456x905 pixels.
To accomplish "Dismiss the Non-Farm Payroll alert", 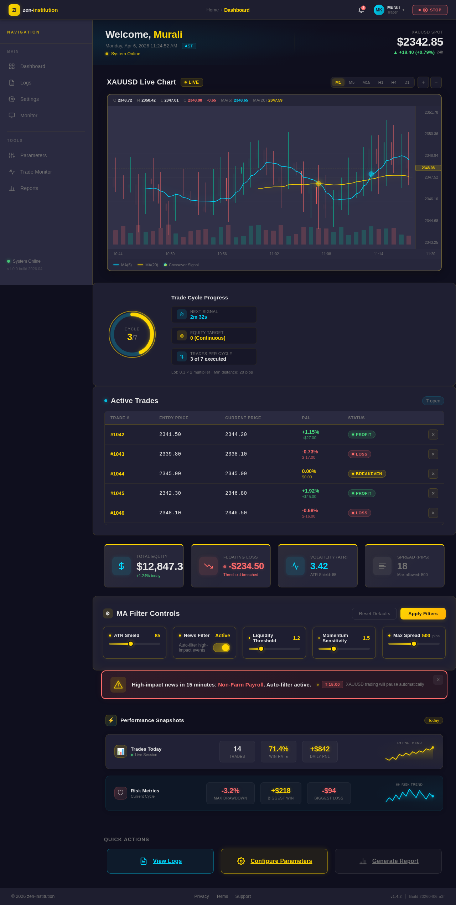I will pos(438,680).
